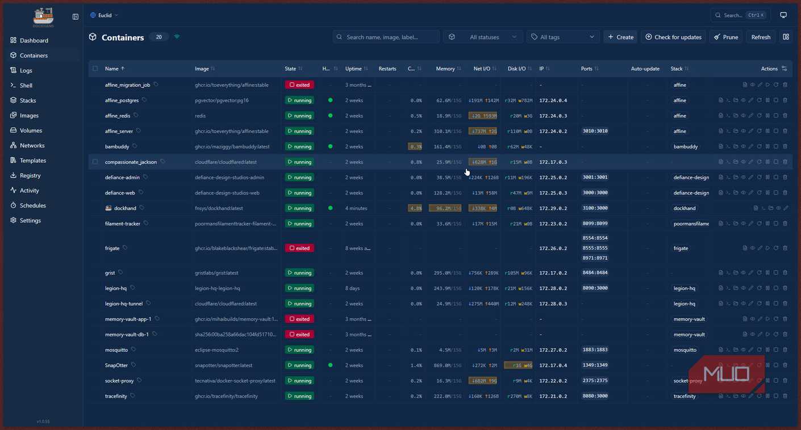
Task: Click the global Search box with Ctrl K
Action: pyautogui.click(x=740, y=15)
